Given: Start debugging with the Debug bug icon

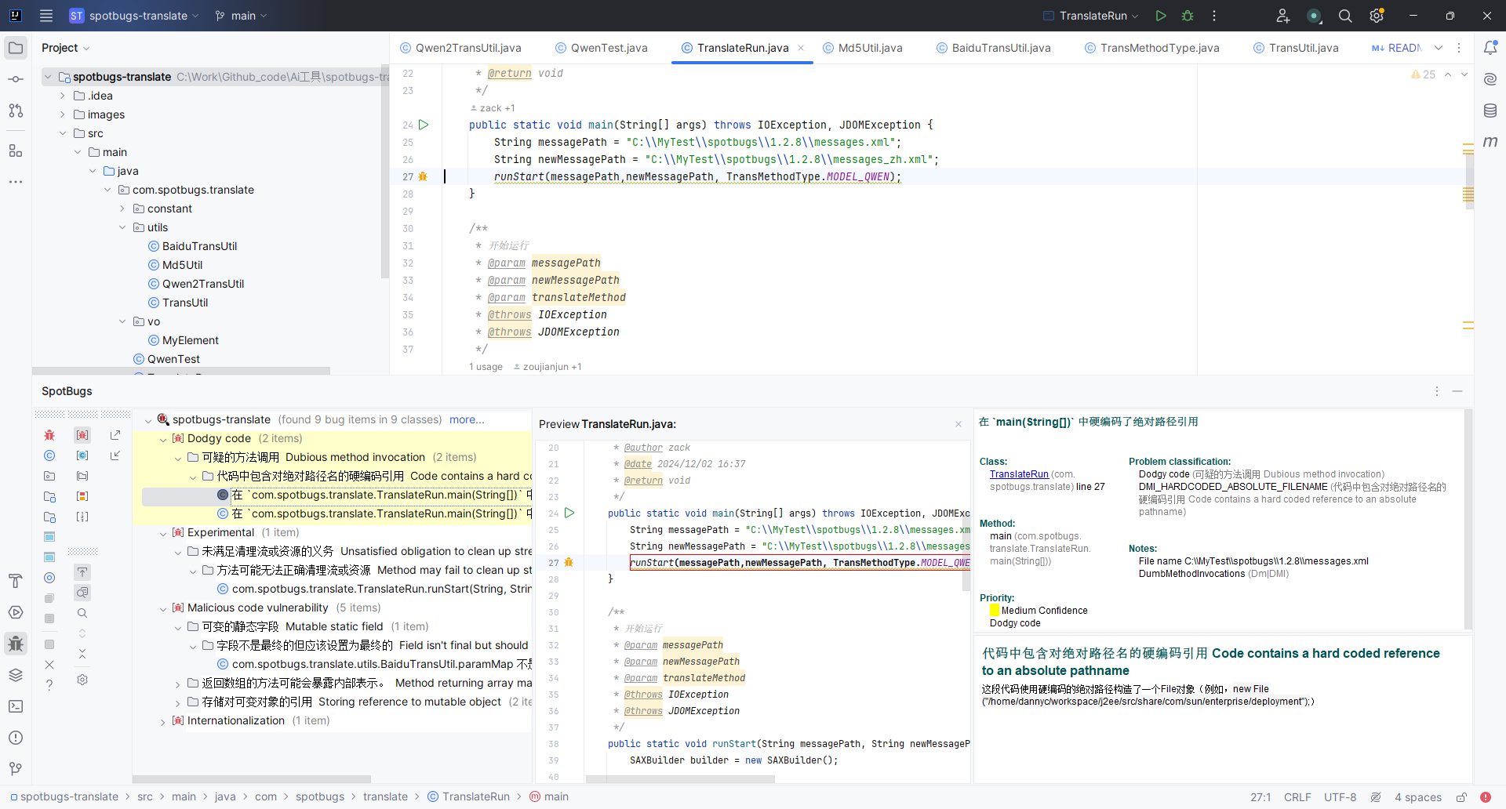Looking at the screenshot, I should pyautogui.click(x=1188, y=16).
